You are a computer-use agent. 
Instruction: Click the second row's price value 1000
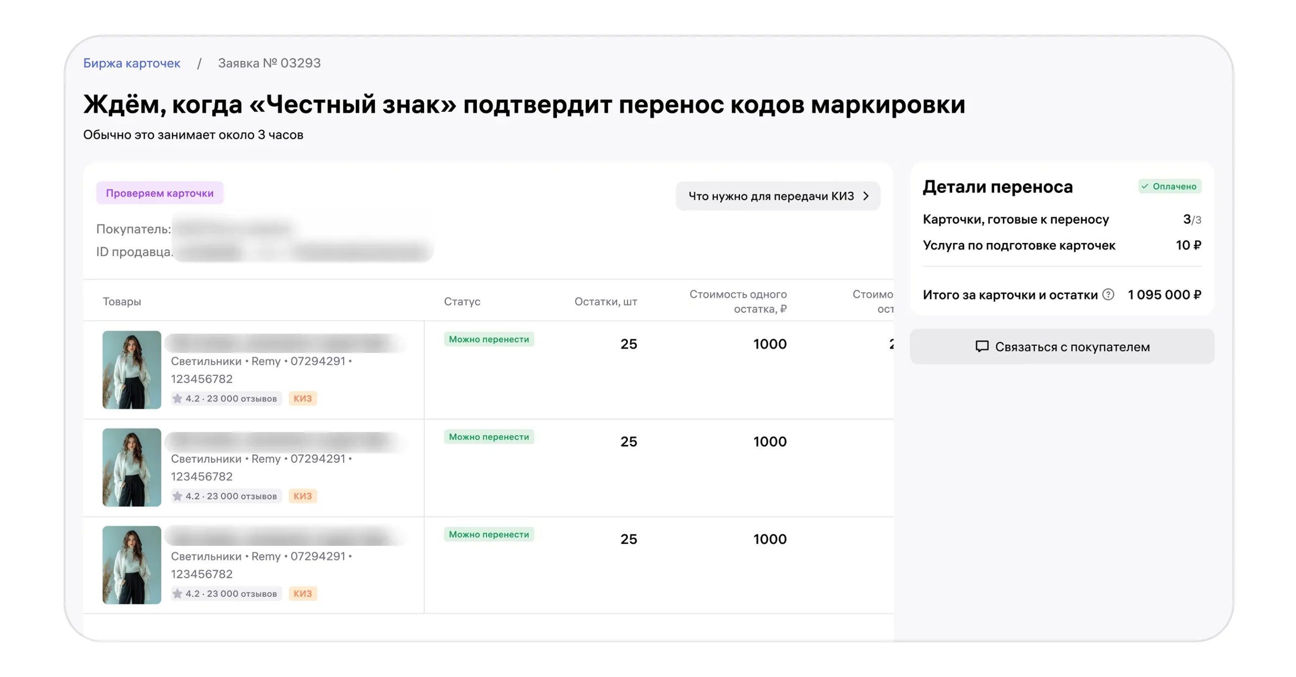click(769, 442)
